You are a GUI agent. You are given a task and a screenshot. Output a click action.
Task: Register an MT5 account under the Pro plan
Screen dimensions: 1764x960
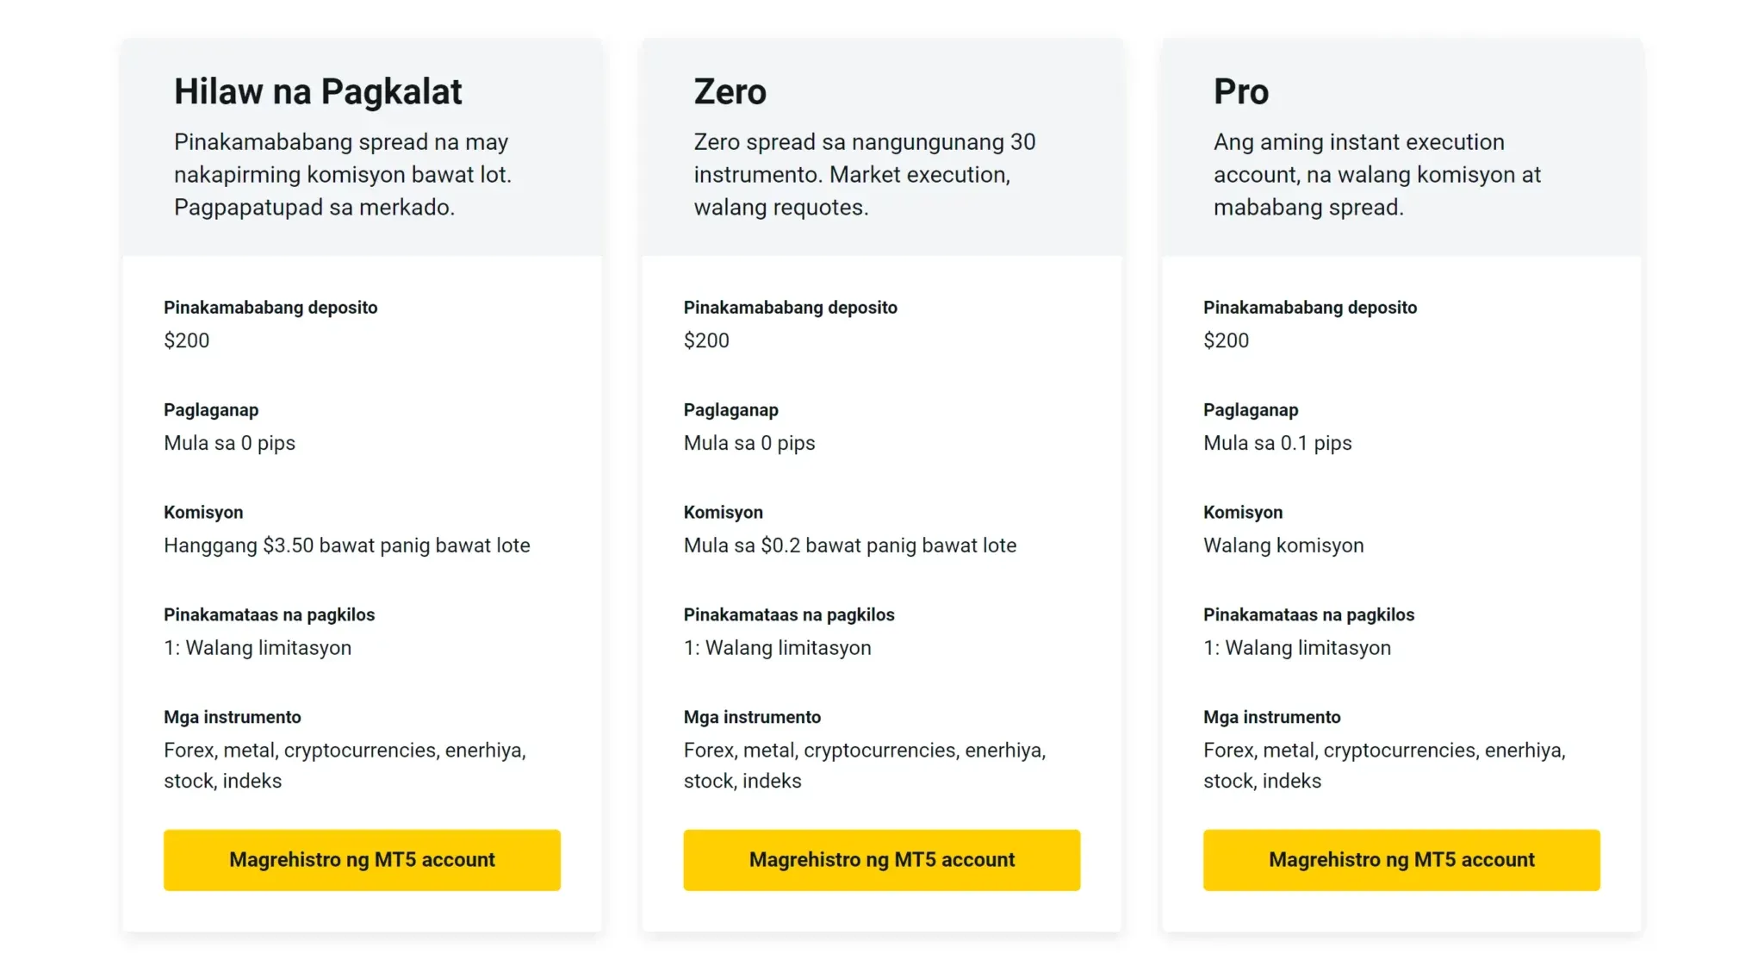(1401, 860)
